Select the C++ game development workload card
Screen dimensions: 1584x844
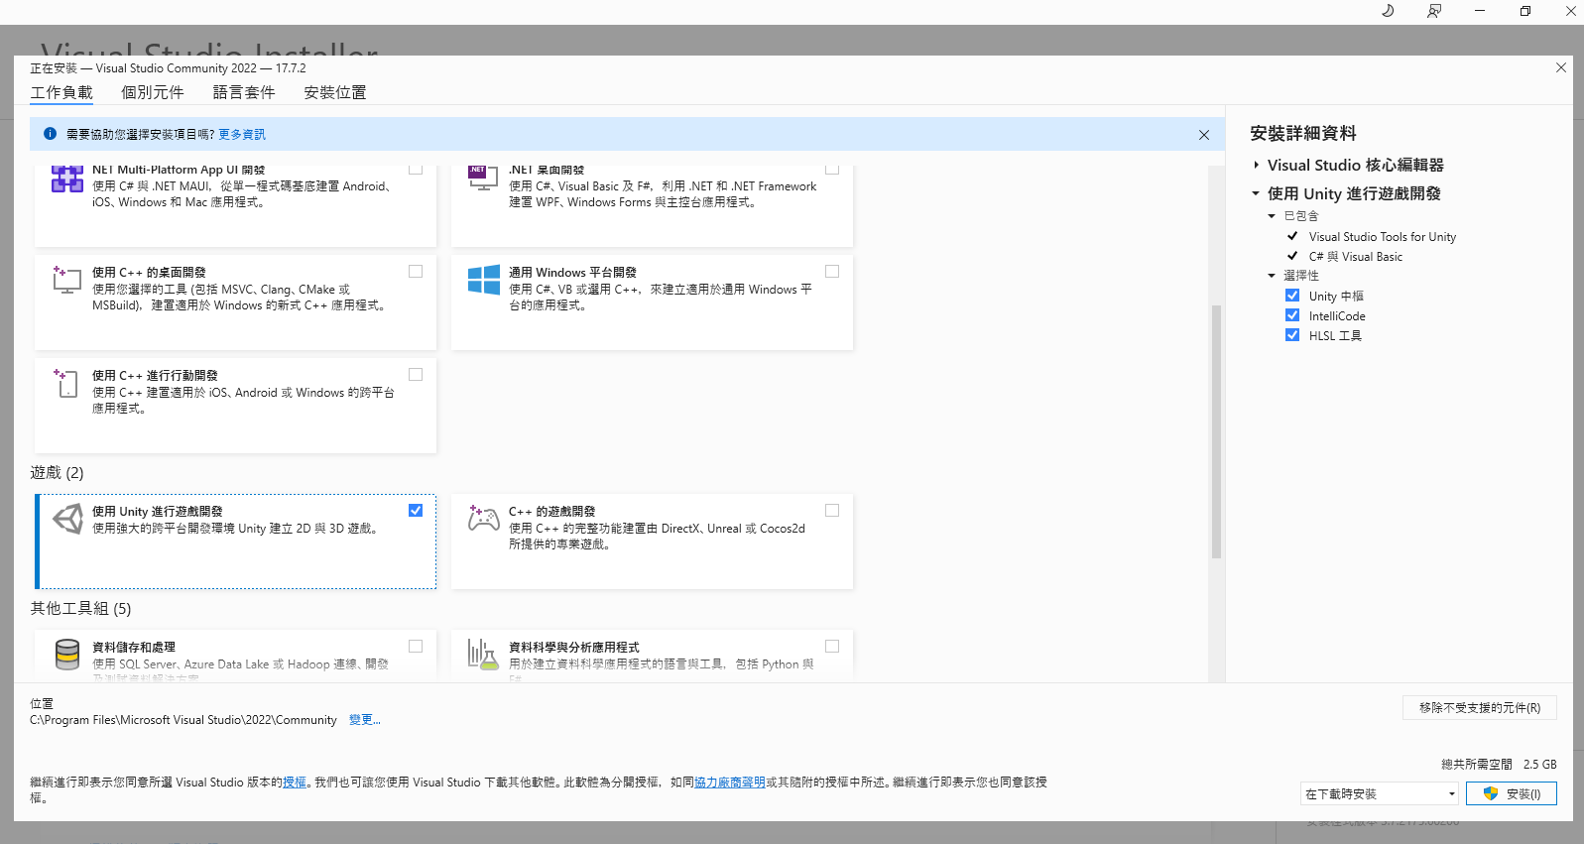tap(652, 542)
